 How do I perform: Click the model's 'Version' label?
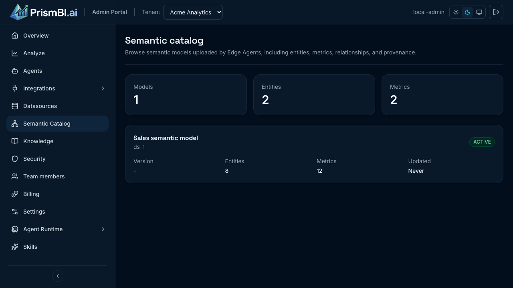pyautogui.click(x=143, y=161)
